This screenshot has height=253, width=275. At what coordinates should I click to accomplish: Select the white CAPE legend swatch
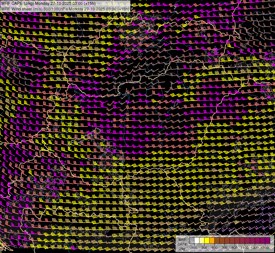click(197, 241)
